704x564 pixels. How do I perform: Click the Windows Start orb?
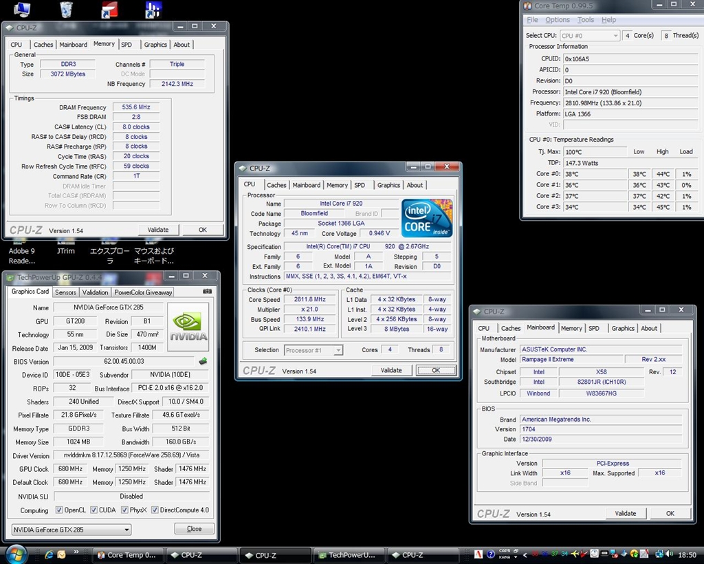16,554
